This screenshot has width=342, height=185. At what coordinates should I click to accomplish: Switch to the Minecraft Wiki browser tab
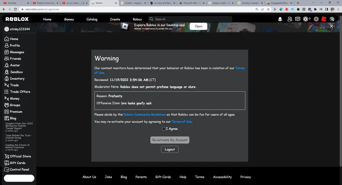coord(192,3)
